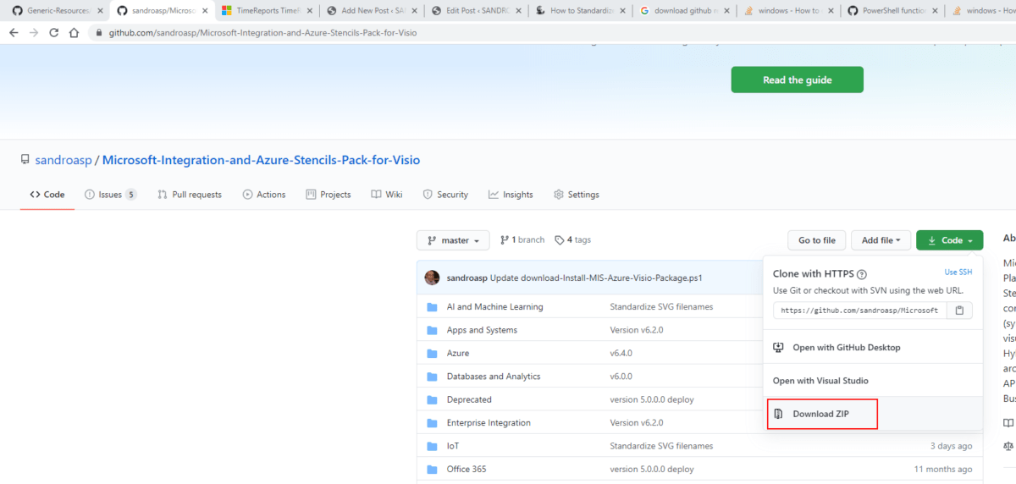Viewport: 1016px width, 484px height.
Task: Click the browser back arrow
Action: (14, 32)
